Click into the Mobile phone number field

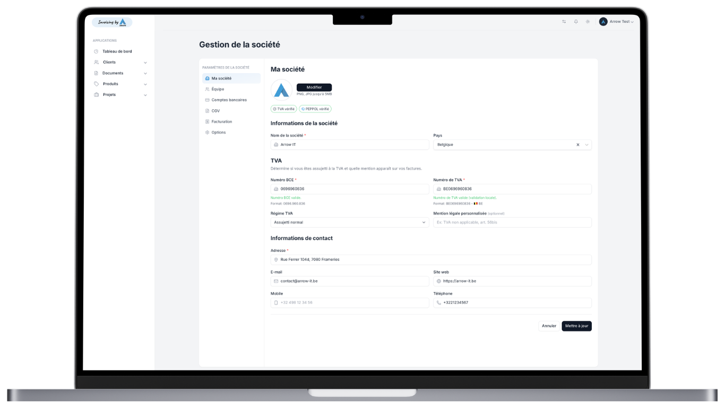349,303
